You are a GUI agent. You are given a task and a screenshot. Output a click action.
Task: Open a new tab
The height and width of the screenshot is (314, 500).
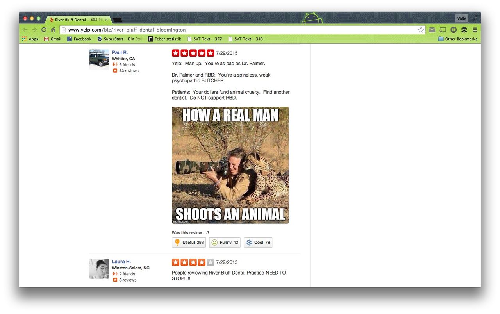click(x=117, y=20)
